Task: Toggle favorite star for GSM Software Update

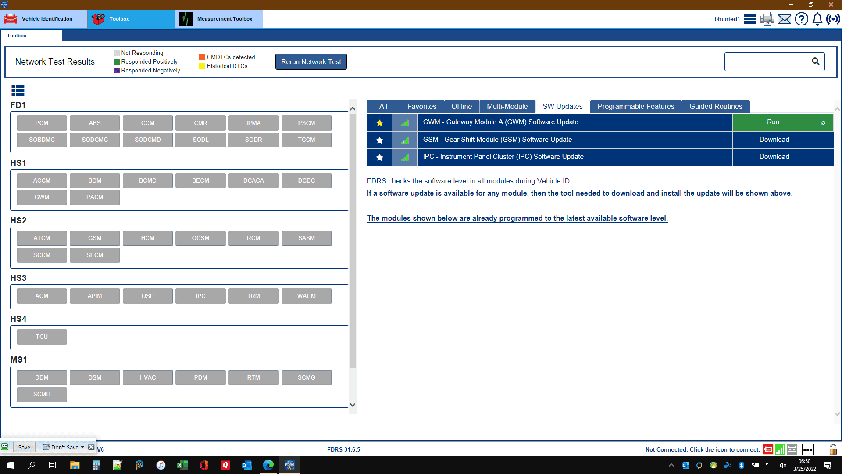Action: pos(380,140)
